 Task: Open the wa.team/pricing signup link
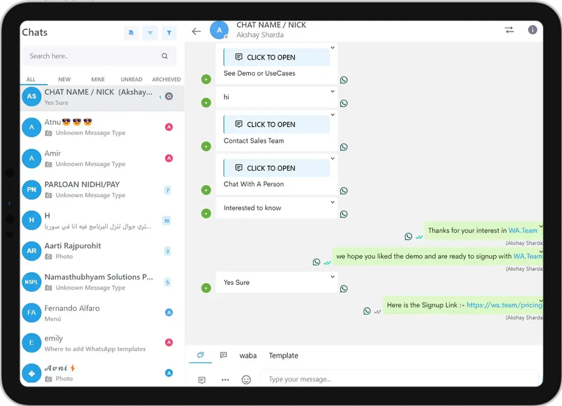tap(504, 305)
